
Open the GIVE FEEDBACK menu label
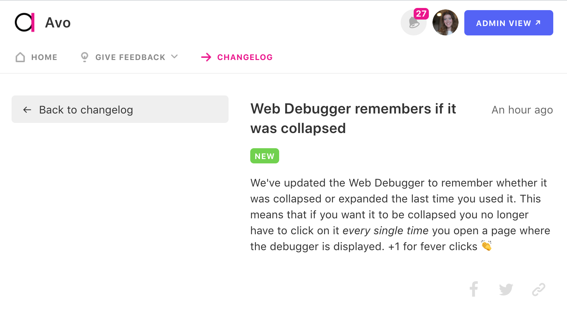(130, 57)
